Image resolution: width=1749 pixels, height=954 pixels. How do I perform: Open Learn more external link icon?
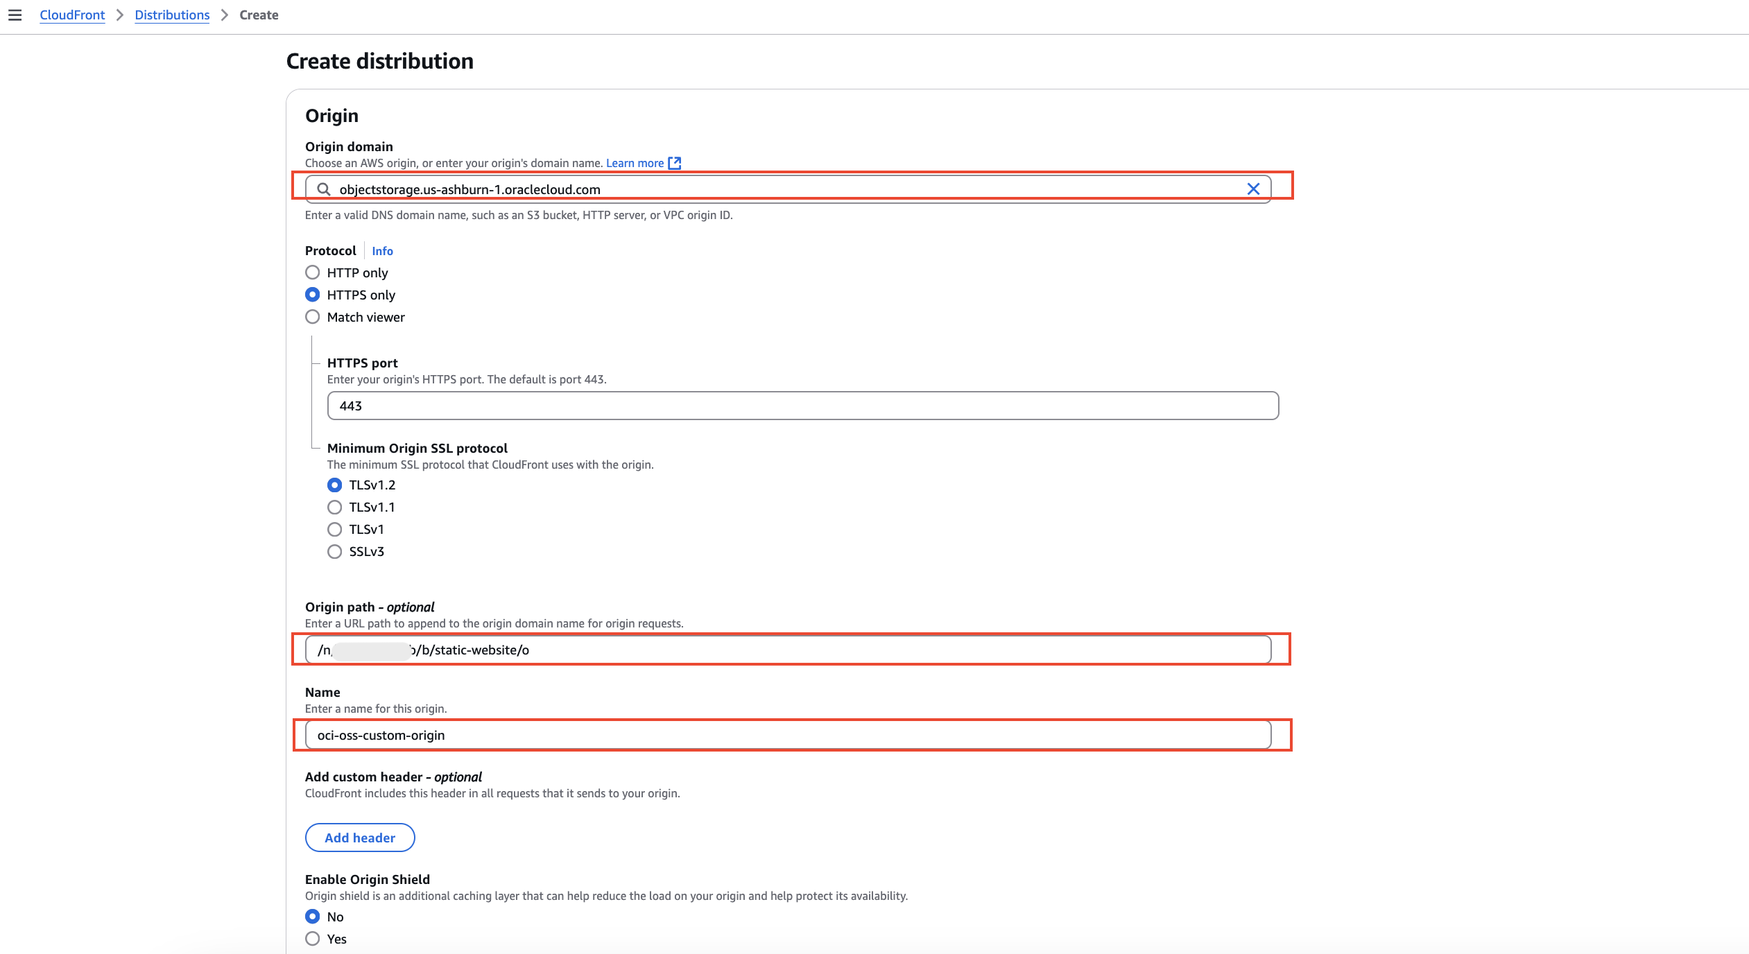point(674,164)
